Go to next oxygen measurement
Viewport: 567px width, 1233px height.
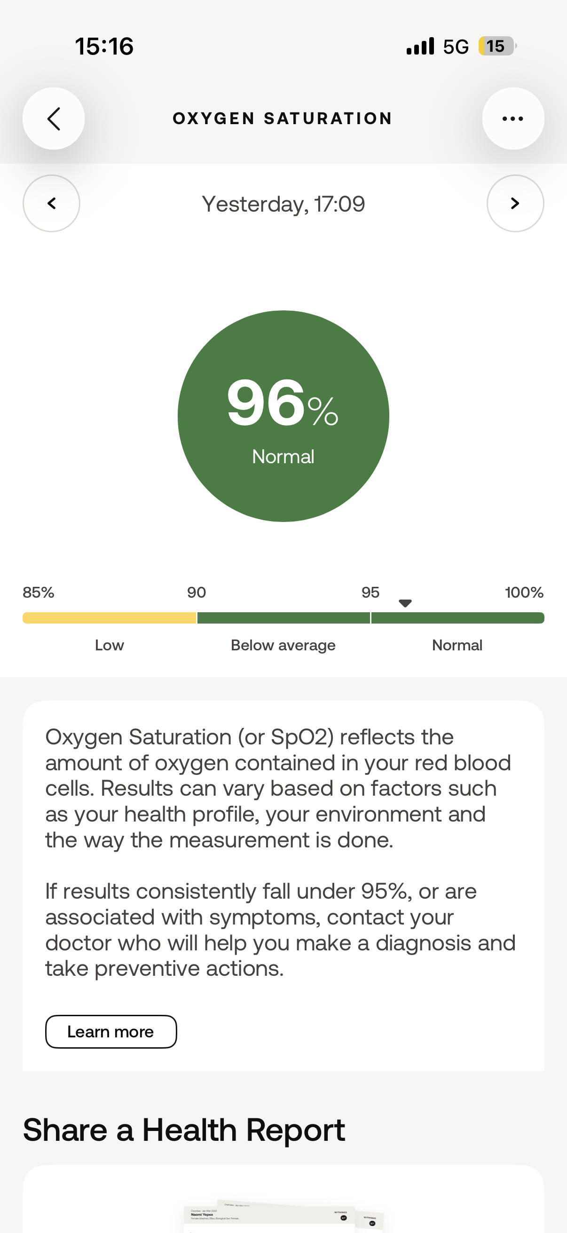tap(515, 204)
